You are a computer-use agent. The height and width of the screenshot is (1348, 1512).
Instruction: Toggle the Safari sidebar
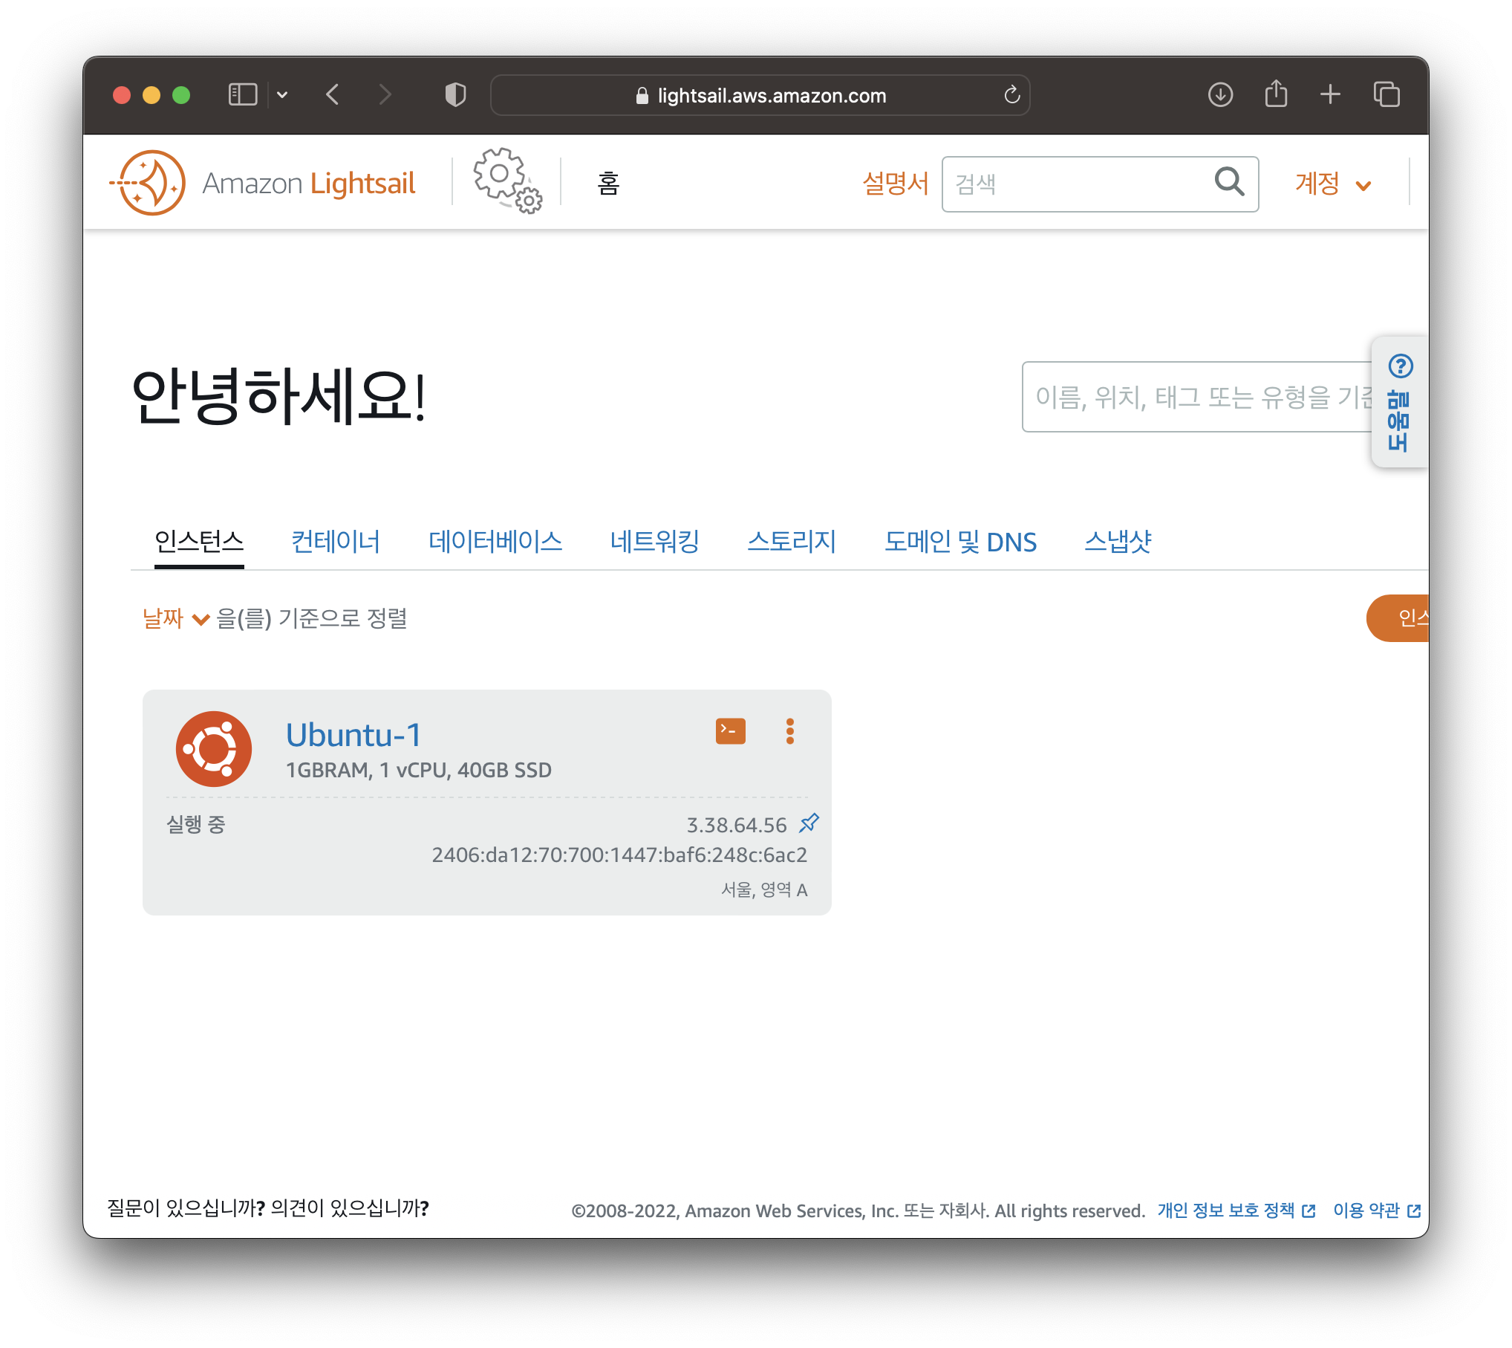(x=243, y=95)
